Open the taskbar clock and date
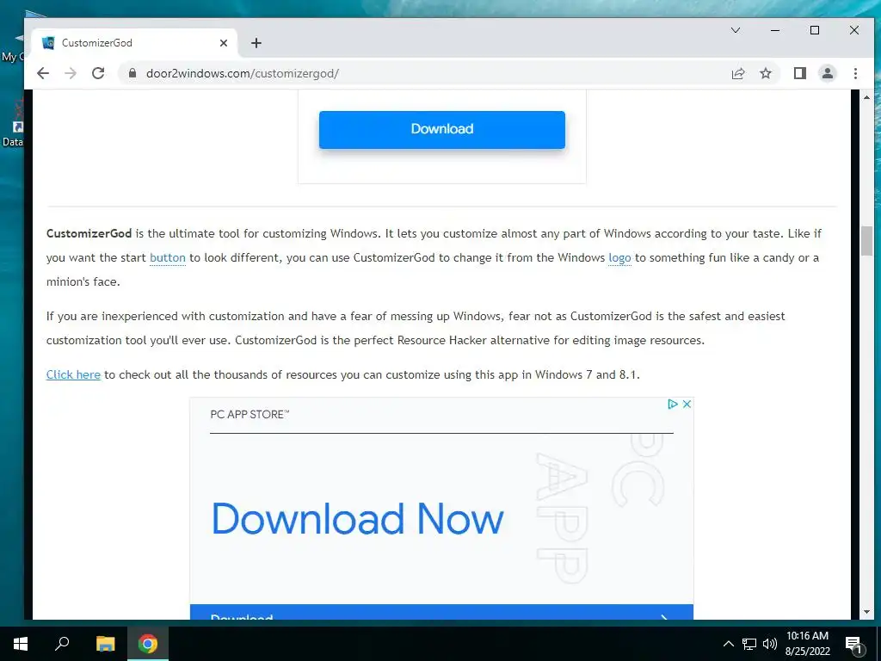The width and height of the screenshot is (881, 661). (807, 644)
